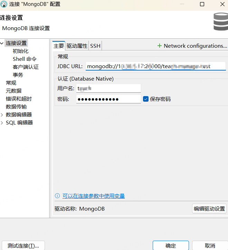Close the MongoDB configuration dialog
This screenshot has height=250, width=228.
click(x=222, y=4)
